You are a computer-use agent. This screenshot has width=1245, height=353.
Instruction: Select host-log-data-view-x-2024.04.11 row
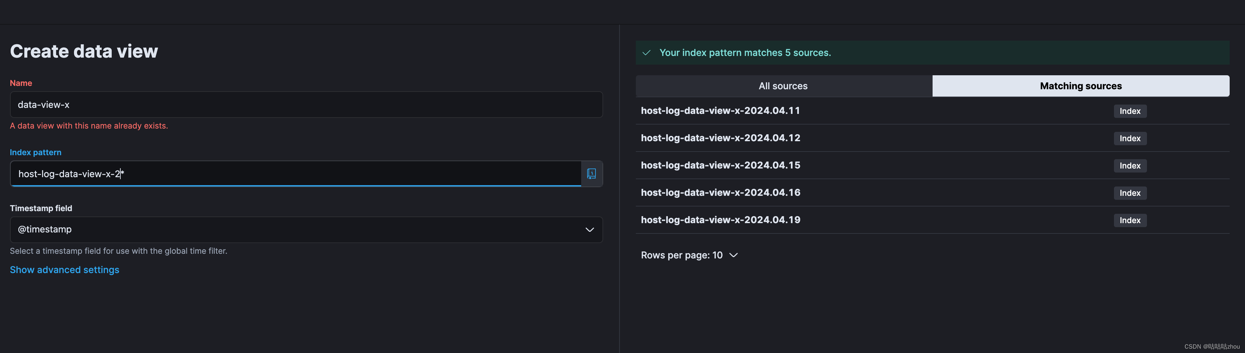click(932, 111)
